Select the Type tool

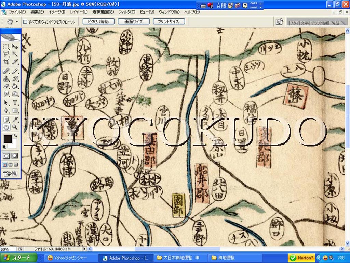pos(15,103)
